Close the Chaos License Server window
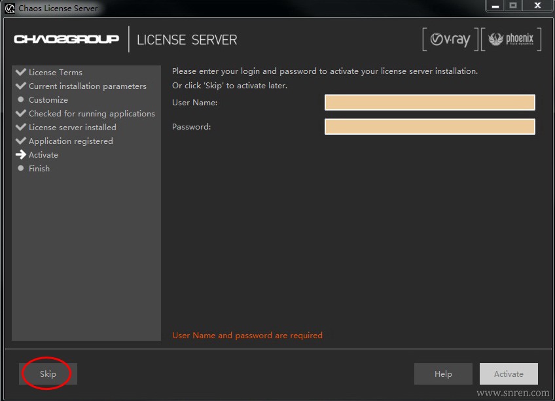This screenshot has height=401, width=555. click(x=538, y=6)
